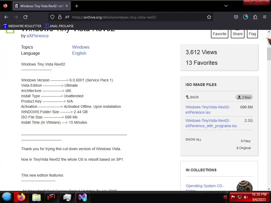This screenshot has width=271, height=203.
Task: Click the Action Center flag tray icon
Action: 233,197
